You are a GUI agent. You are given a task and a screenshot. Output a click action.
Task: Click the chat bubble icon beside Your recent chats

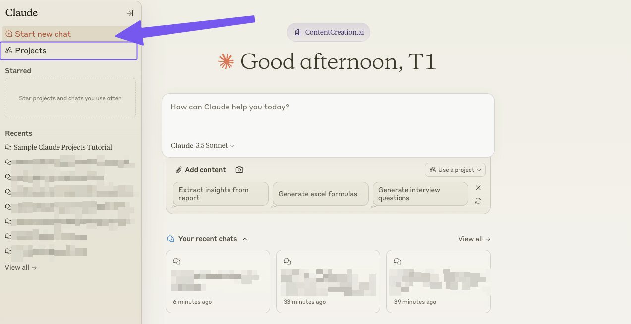[x=171, y=239]
